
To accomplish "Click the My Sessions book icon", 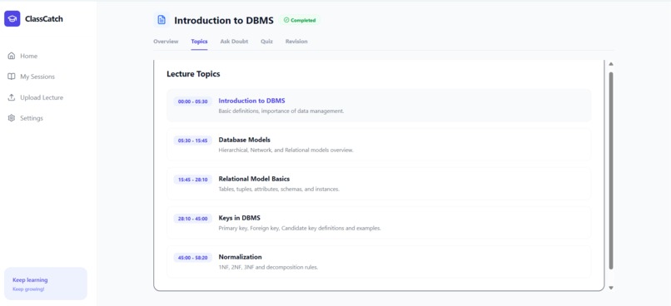I will click(12, 76).
